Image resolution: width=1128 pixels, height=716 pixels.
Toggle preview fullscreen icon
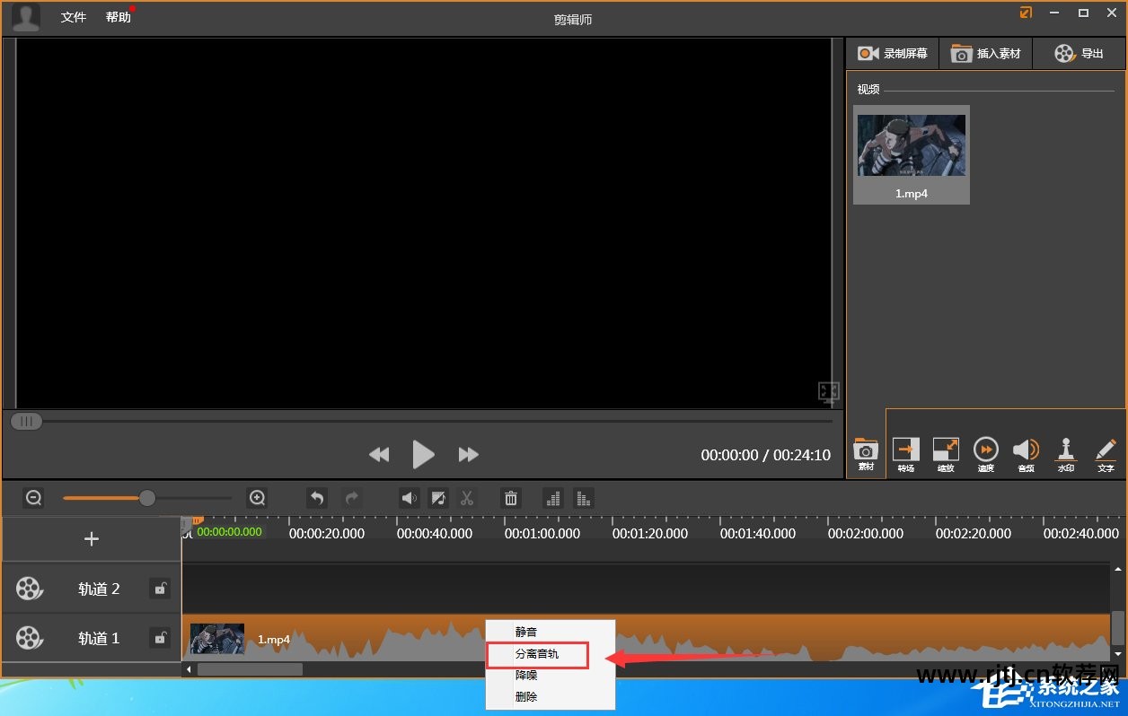(828, 391)
